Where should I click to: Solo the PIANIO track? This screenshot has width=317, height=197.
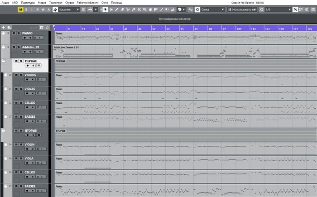tap(19, 33)
